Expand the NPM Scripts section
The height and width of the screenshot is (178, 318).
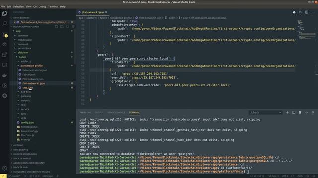pos(20,150)
